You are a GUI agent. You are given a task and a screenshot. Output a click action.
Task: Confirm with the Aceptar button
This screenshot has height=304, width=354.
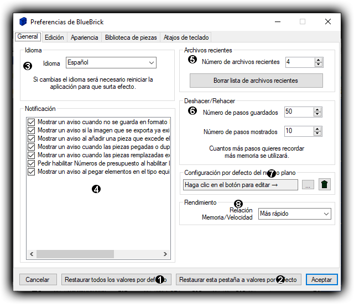coord(322,280)
